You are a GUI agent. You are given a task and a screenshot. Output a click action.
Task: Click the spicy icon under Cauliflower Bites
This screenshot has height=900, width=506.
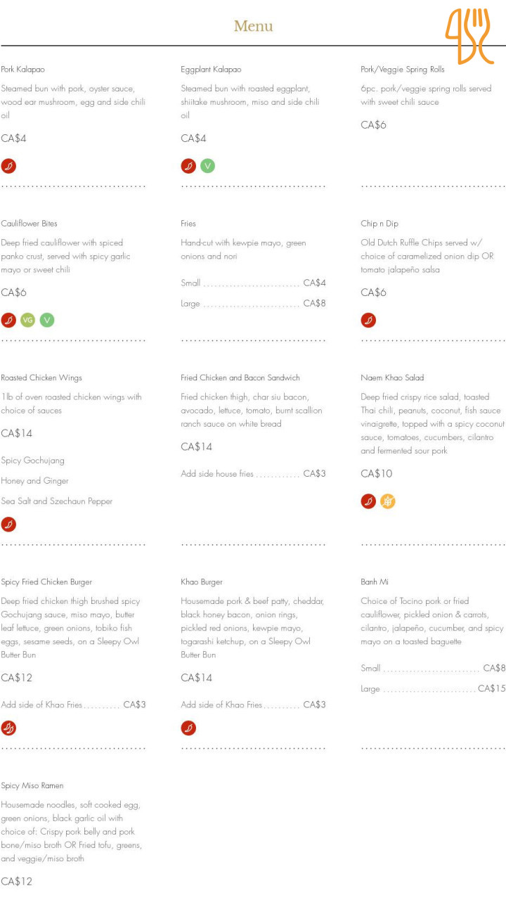pos(8,320)
